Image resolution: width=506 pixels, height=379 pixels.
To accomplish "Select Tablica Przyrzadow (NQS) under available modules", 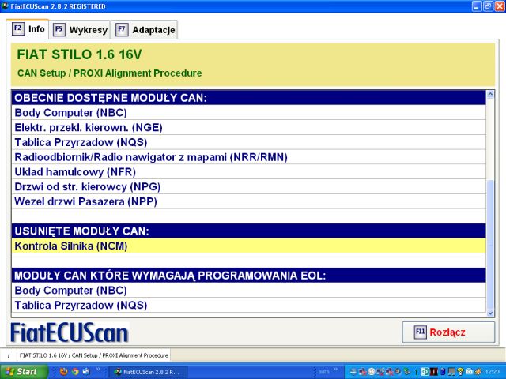I will [x=248, y=142].
